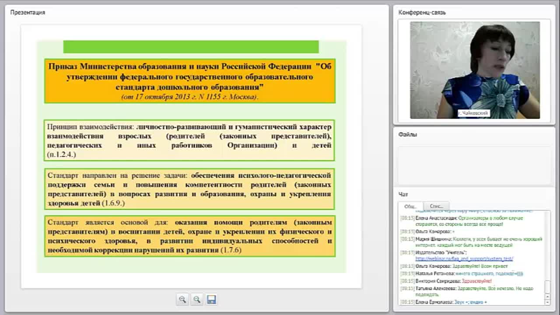560x315 pixels.
Task: Click the 'Файлы' panel title
Action: pyautogui.click(x=407, y=134)
